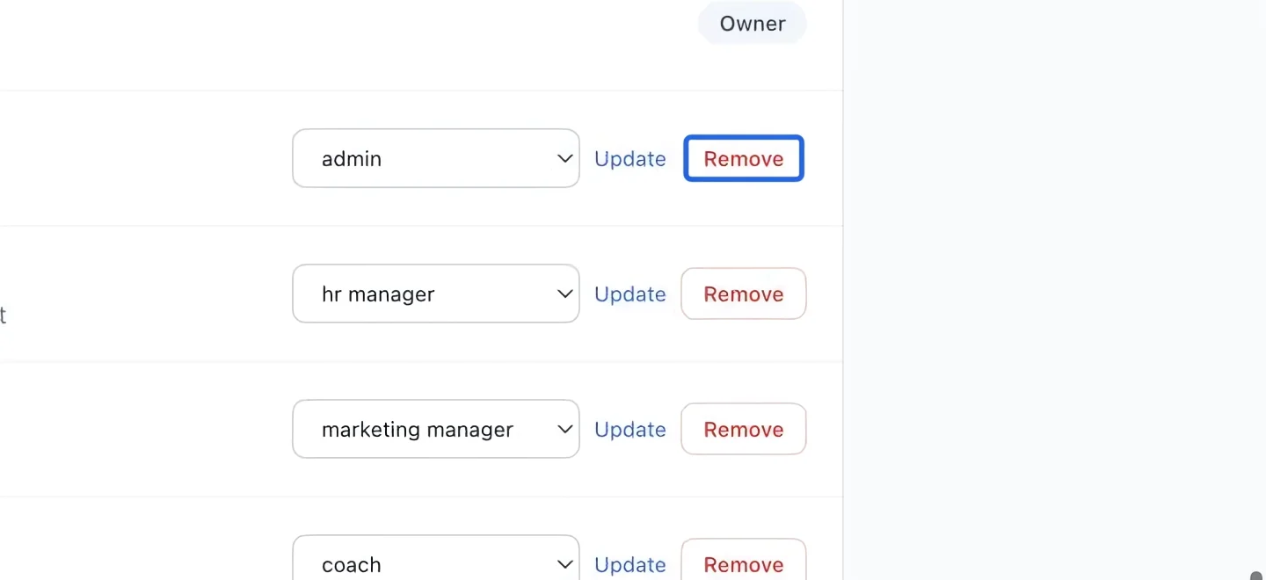Open the coach role dropdown
1266x580 pixels.
[x=436, y=558]
